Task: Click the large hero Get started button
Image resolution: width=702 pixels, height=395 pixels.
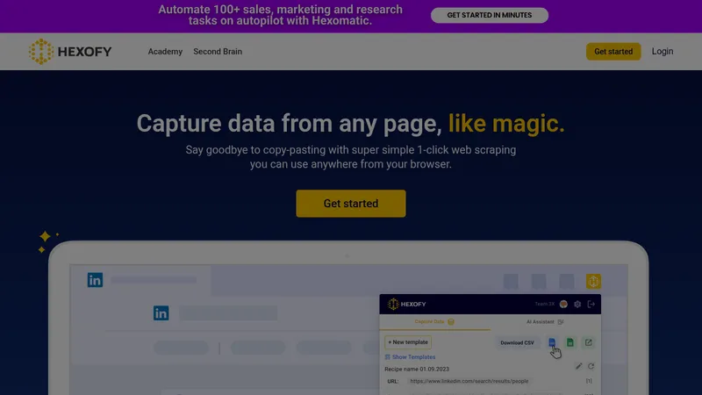Action: 351,204
